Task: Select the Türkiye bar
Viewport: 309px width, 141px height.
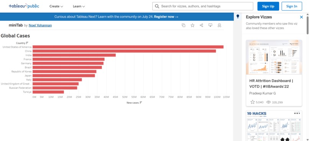Action: (48, 92)
